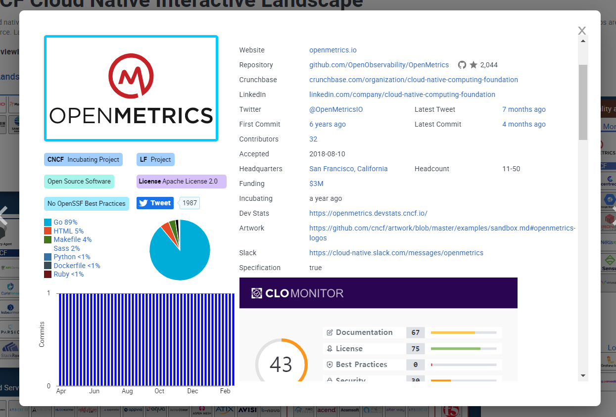Click the License score bar showing 75
This screenshot has height=417, width=616.
(x=464, y=349)
